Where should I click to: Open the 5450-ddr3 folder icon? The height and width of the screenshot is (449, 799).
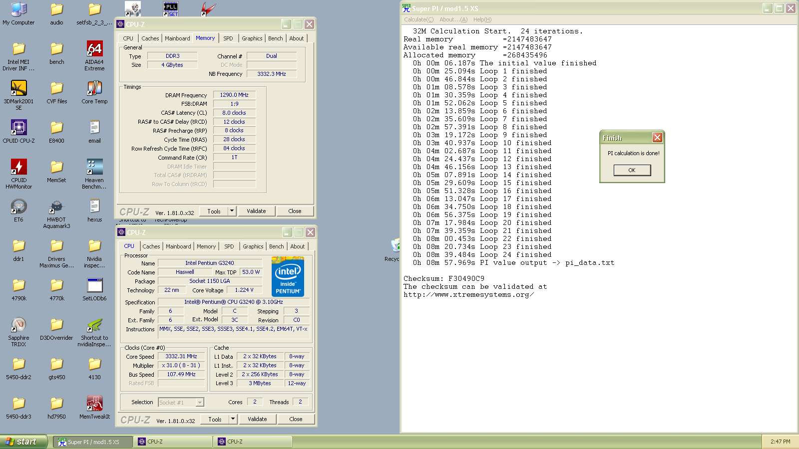click(18, 407)
